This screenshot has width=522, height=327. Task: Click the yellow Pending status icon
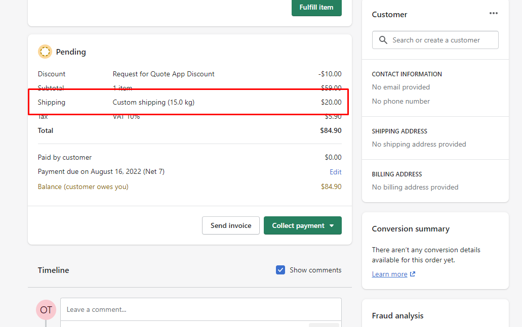click(45, 52)
